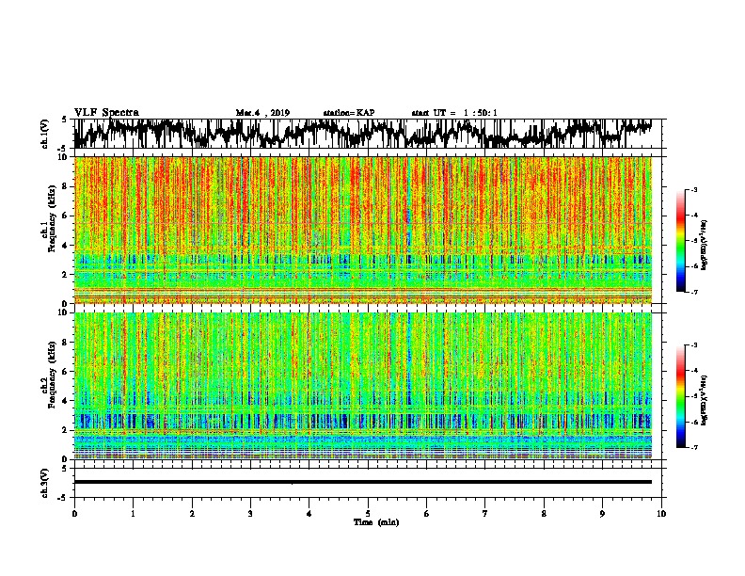This screenshot has width=745, height=576.
Task: Click time axis tick label 6
Action: coord(426,514)
